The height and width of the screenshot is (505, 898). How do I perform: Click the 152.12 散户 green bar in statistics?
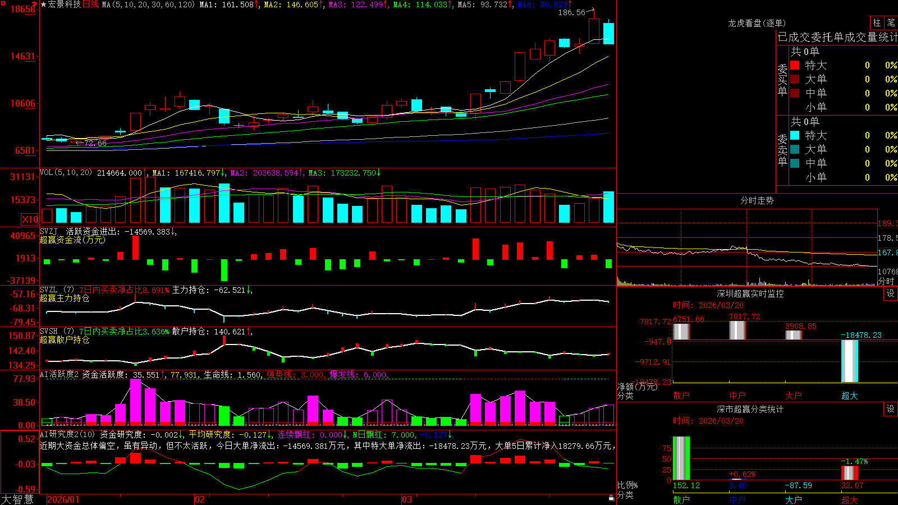click(681, 458)
